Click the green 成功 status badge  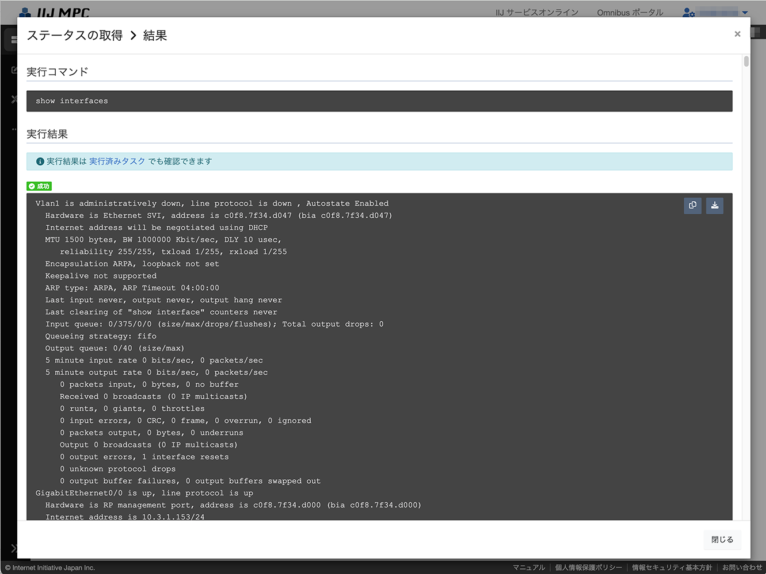[x=39, y=186]
